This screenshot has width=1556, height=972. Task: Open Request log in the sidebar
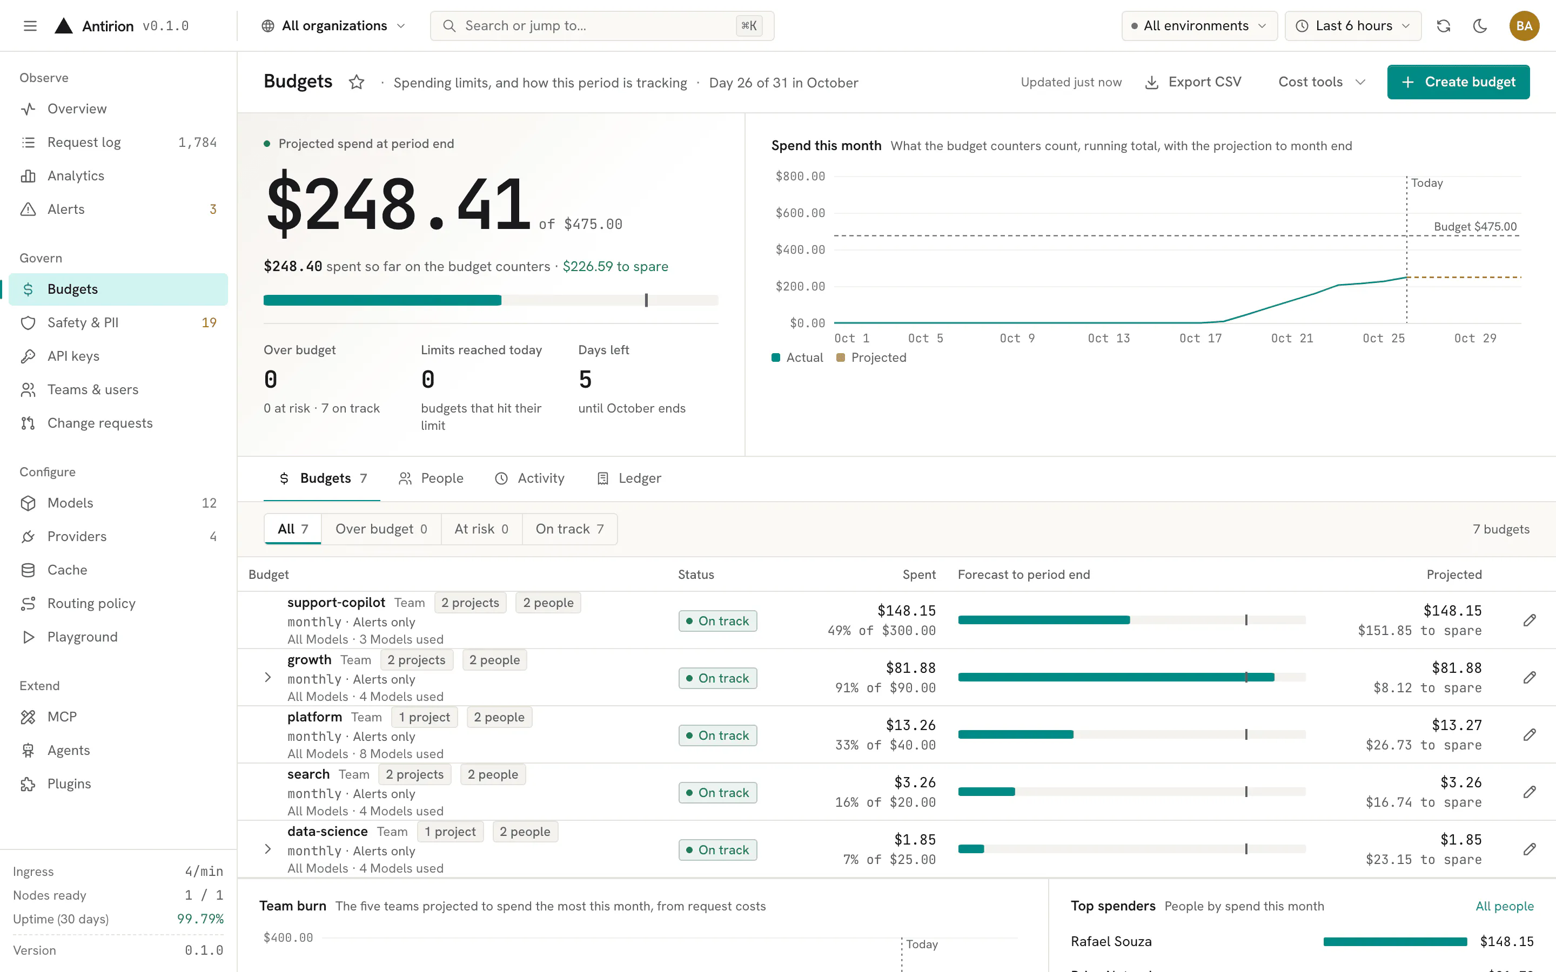coord(118,142)
